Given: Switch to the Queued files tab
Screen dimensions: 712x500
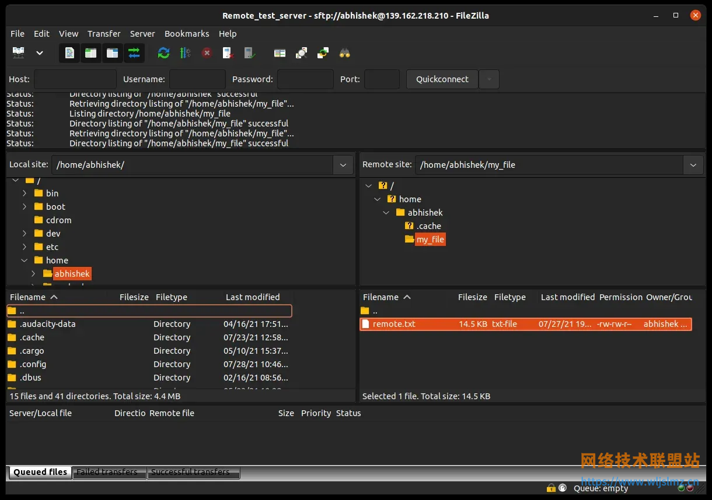Looking at the screenshot, I should tap(40, 472).
